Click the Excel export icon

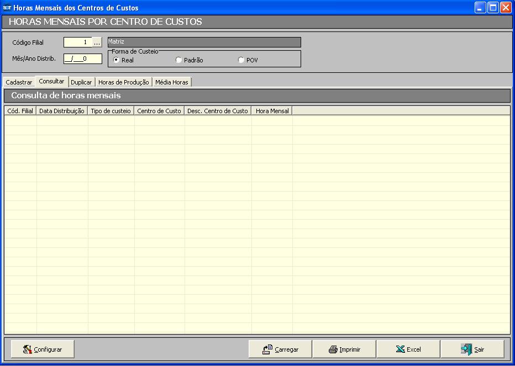400,349
